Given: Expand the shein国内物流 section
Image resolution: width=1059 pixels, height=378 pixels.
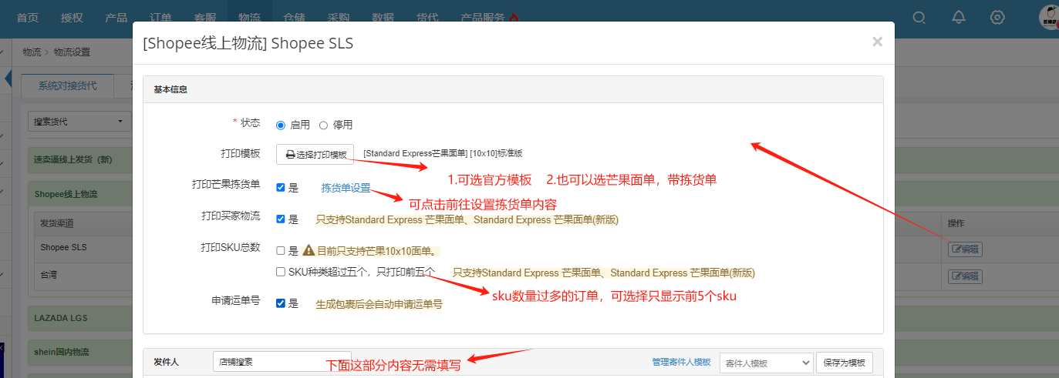Looking at the screenshot, I should tap(61, 351).
